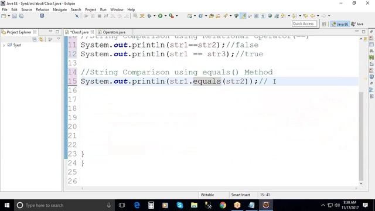This screenshot has width=375, height=211.
Task: Open the Run dropdown arrow
Action: pyautogui.click(x=165, y=16)
